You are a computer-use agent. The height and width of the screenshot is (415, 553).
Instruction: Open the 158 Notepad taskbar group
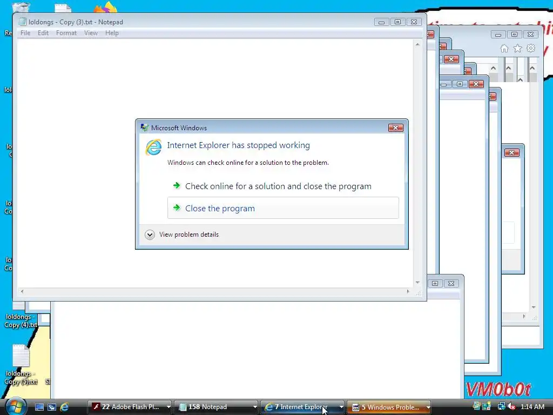click(x=216, y=407)
